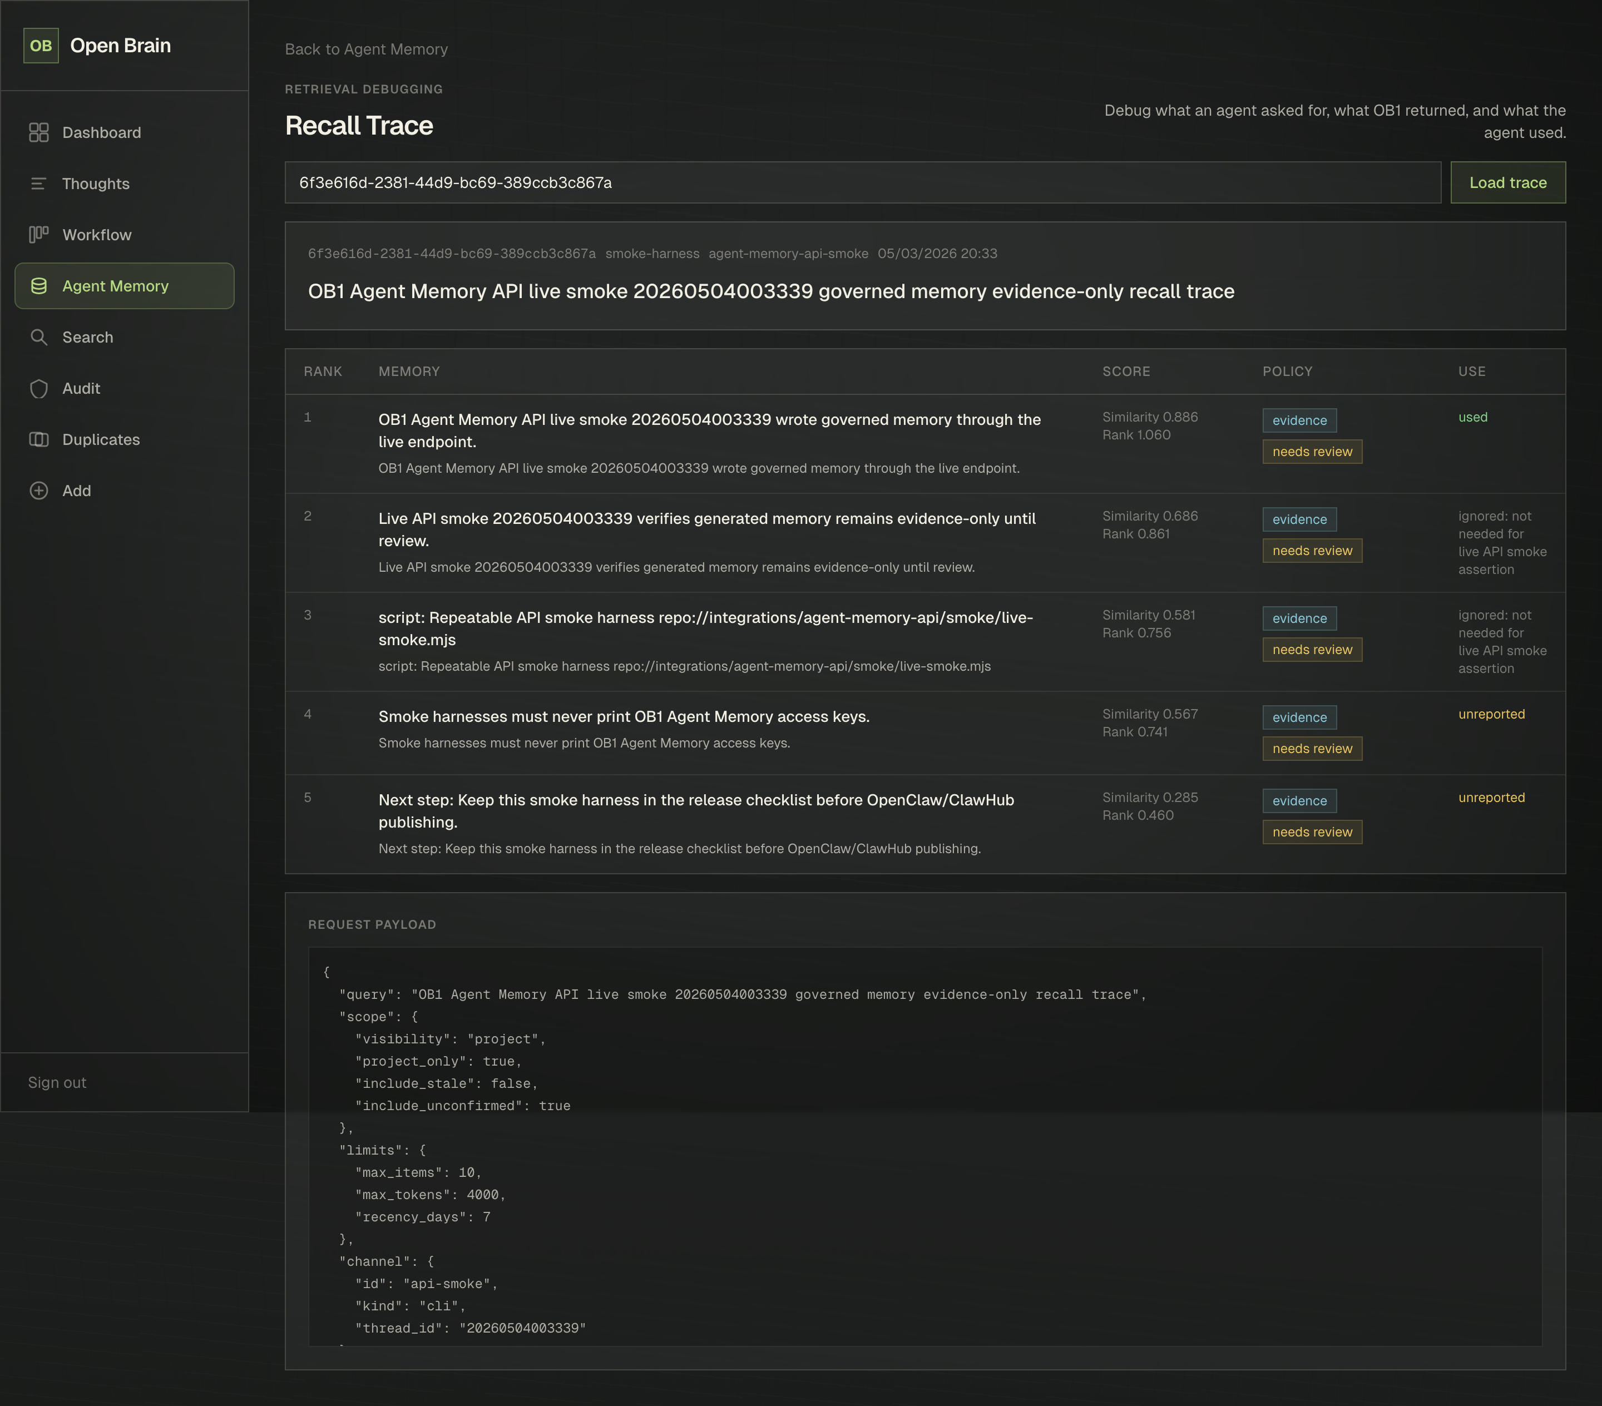Click the unreported status in rank 5 row
Screen dimensions: 1602x1406
[1491, 797]
